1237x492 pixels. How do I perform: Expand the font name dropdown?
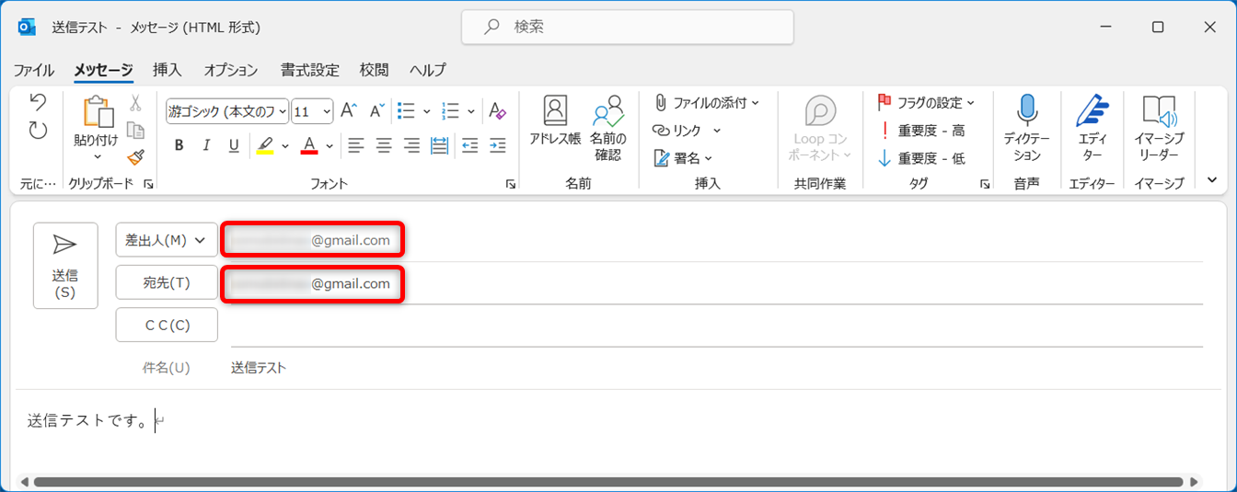pyautogui.click(x=283, y=111)
